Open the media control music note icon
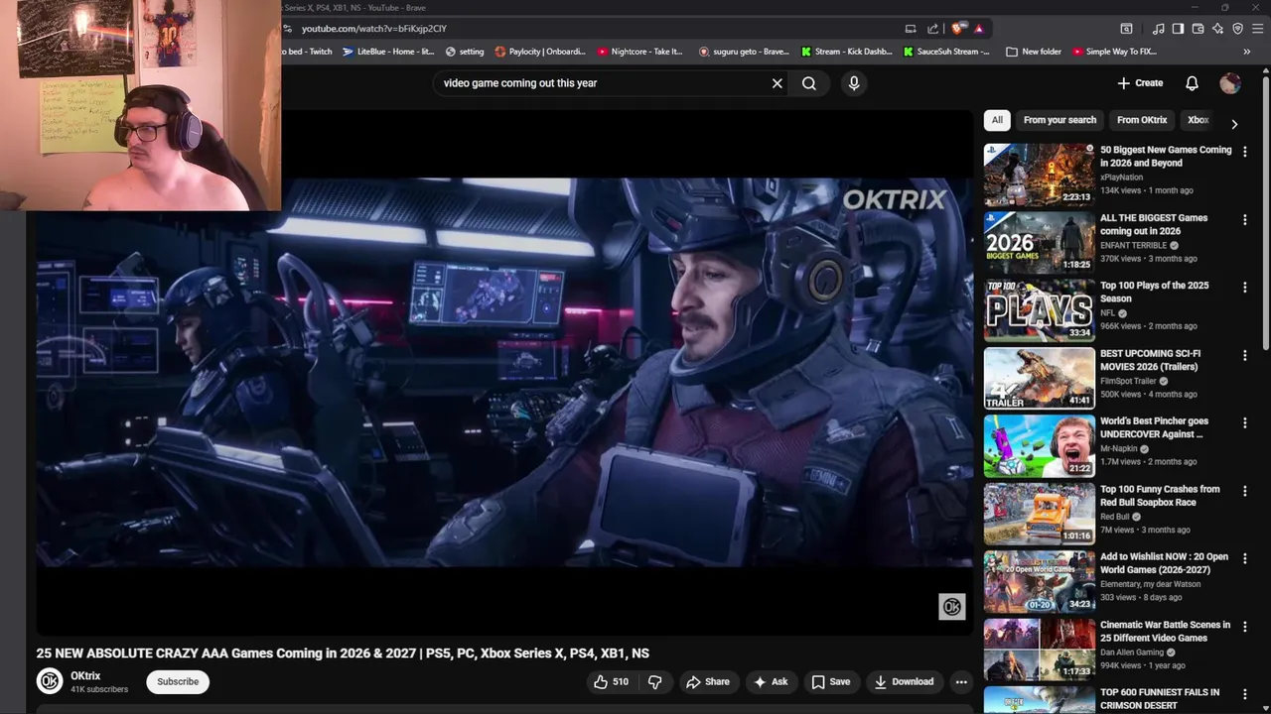Image resolution: width=1271 pixels, height=714 pixels. (1158, 29)
